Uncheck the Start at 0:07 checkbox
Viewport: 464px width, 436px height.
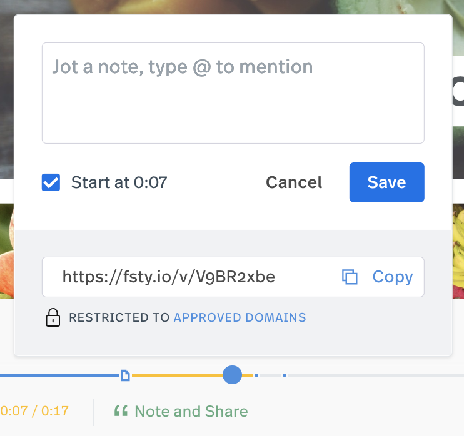pos(51,182)
